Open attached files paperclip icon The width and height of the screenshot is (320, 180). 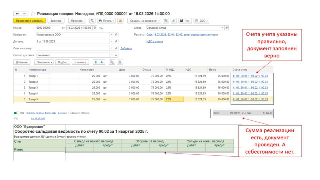pyautogui.click(x=173, y=21)
